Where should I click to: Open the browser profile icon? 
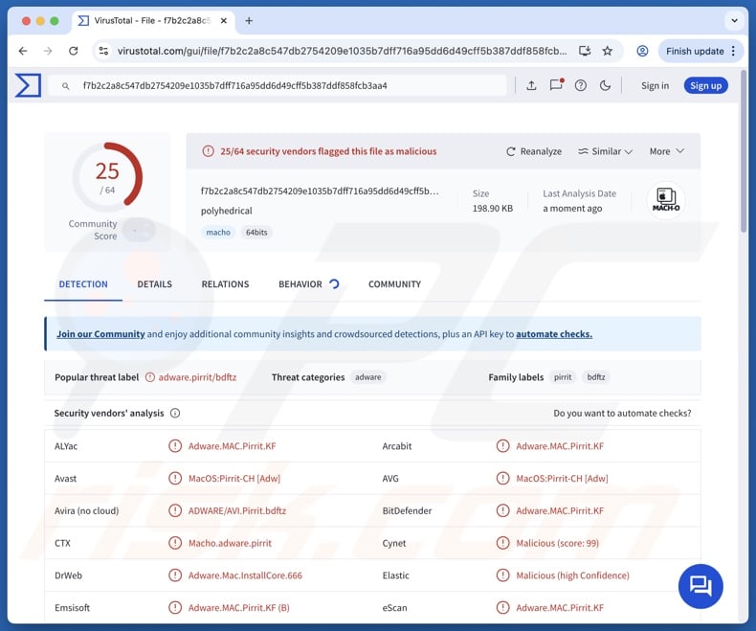[642, 51]
